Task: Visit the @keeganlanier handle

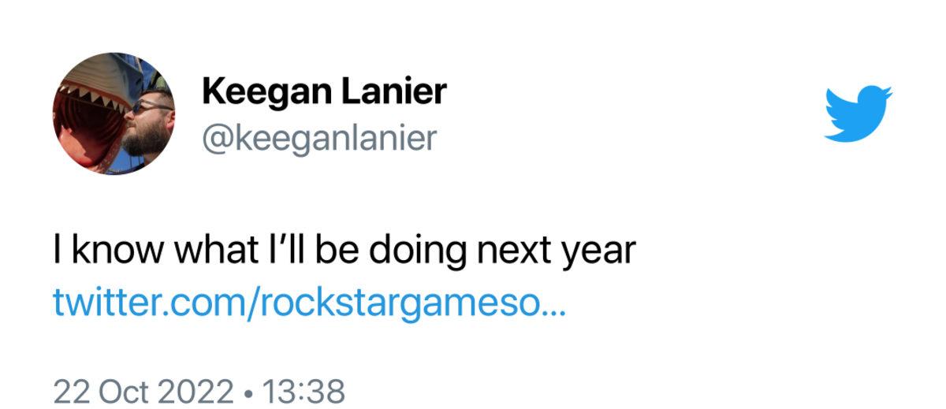Action: [318, 139]
